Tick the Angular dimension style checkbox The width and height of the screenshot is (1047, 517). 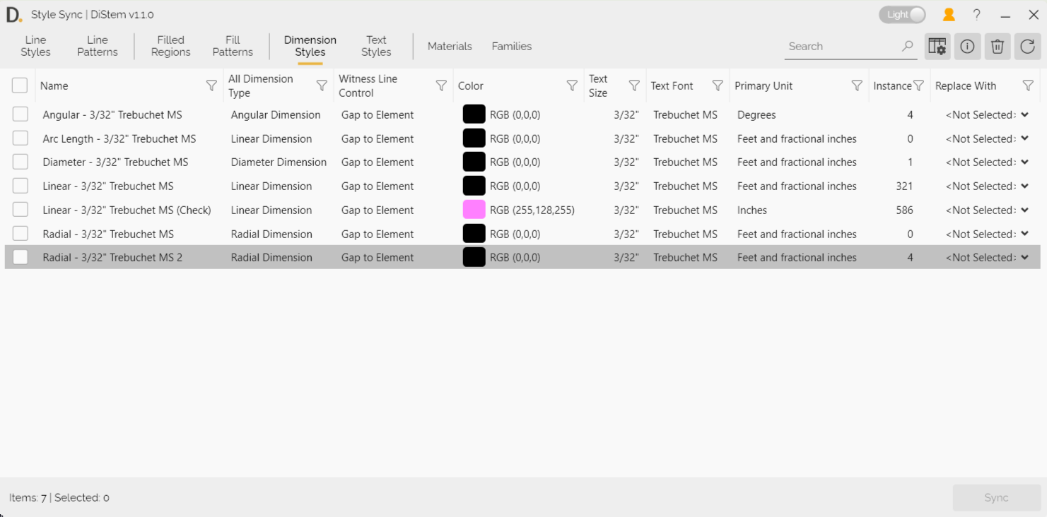point(21,114)
